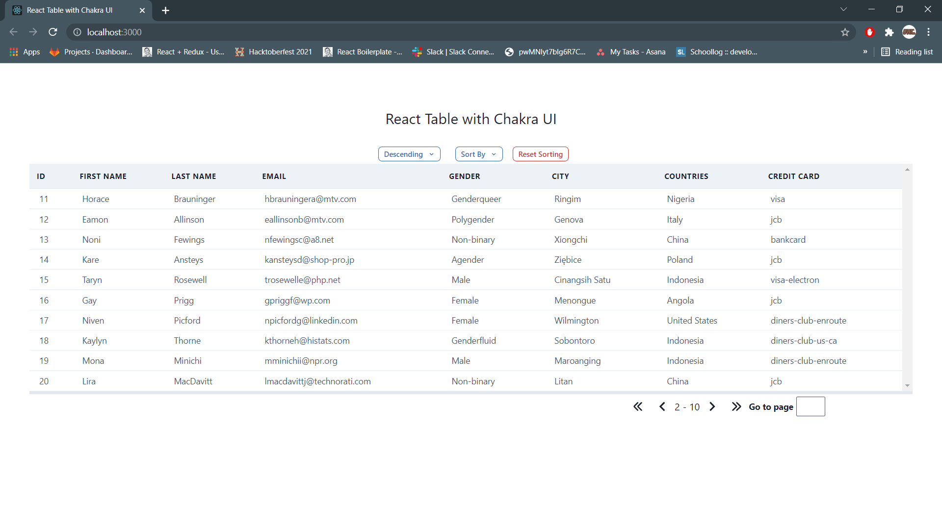Select the React Table with Chakra UI tab
This screenshot has height=505, width=942.
coord(69,10)
